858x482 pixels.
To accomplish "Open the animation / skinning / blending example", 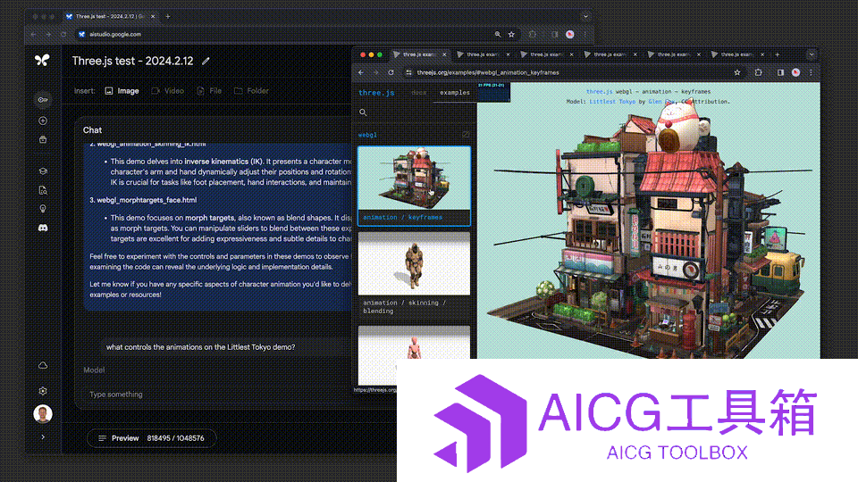I will [x=414, y=274].
